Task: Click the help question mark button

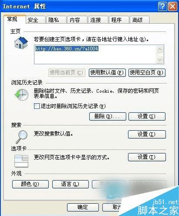Action: 162,7
